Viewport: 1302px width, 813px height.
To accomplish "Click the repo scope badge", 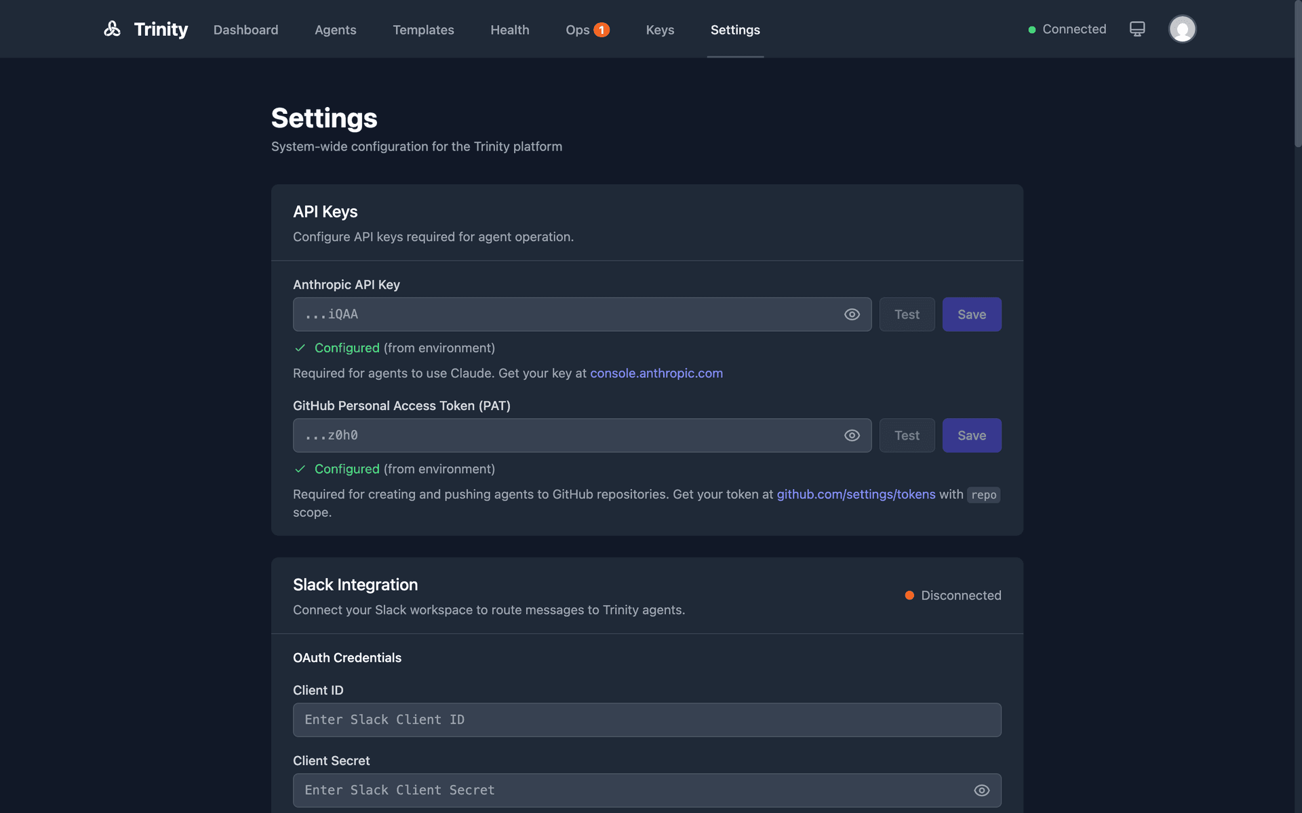I will 983,495.
